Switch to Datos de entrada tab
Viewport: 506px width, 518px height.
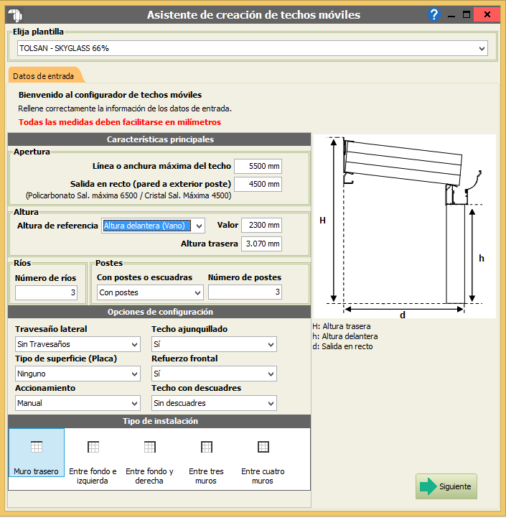click(x=44, y=76)
